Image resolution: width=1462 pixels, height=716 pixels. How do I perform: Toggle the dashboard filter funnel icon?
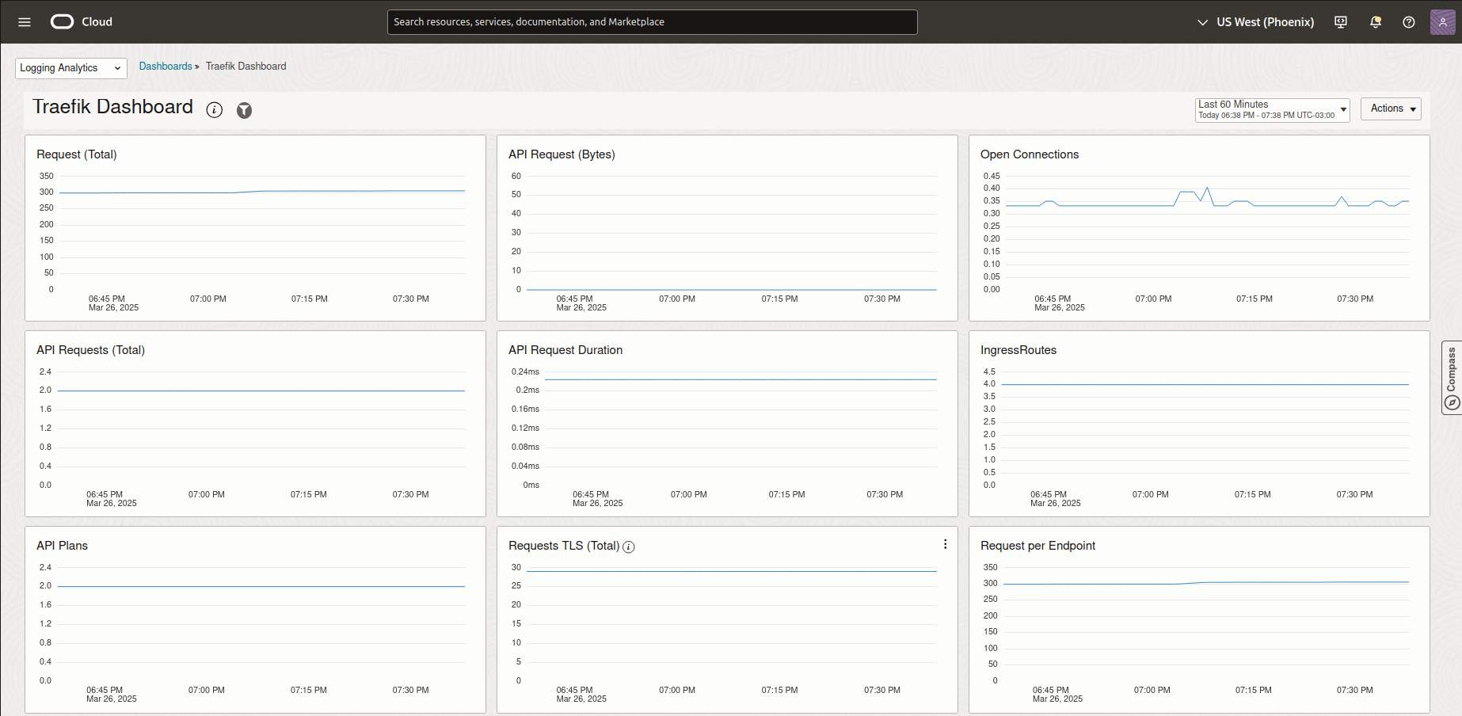tap(245, 111)
